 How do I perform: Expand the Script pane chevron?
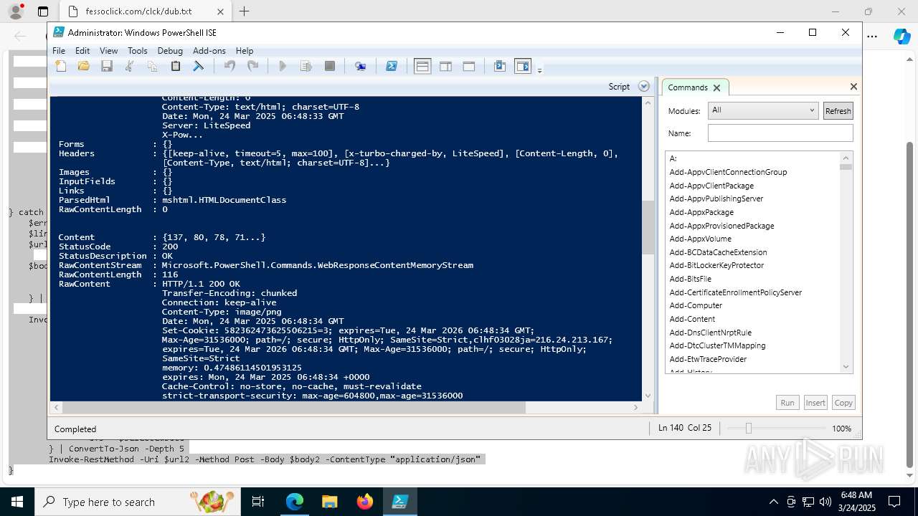click(643, 86)
